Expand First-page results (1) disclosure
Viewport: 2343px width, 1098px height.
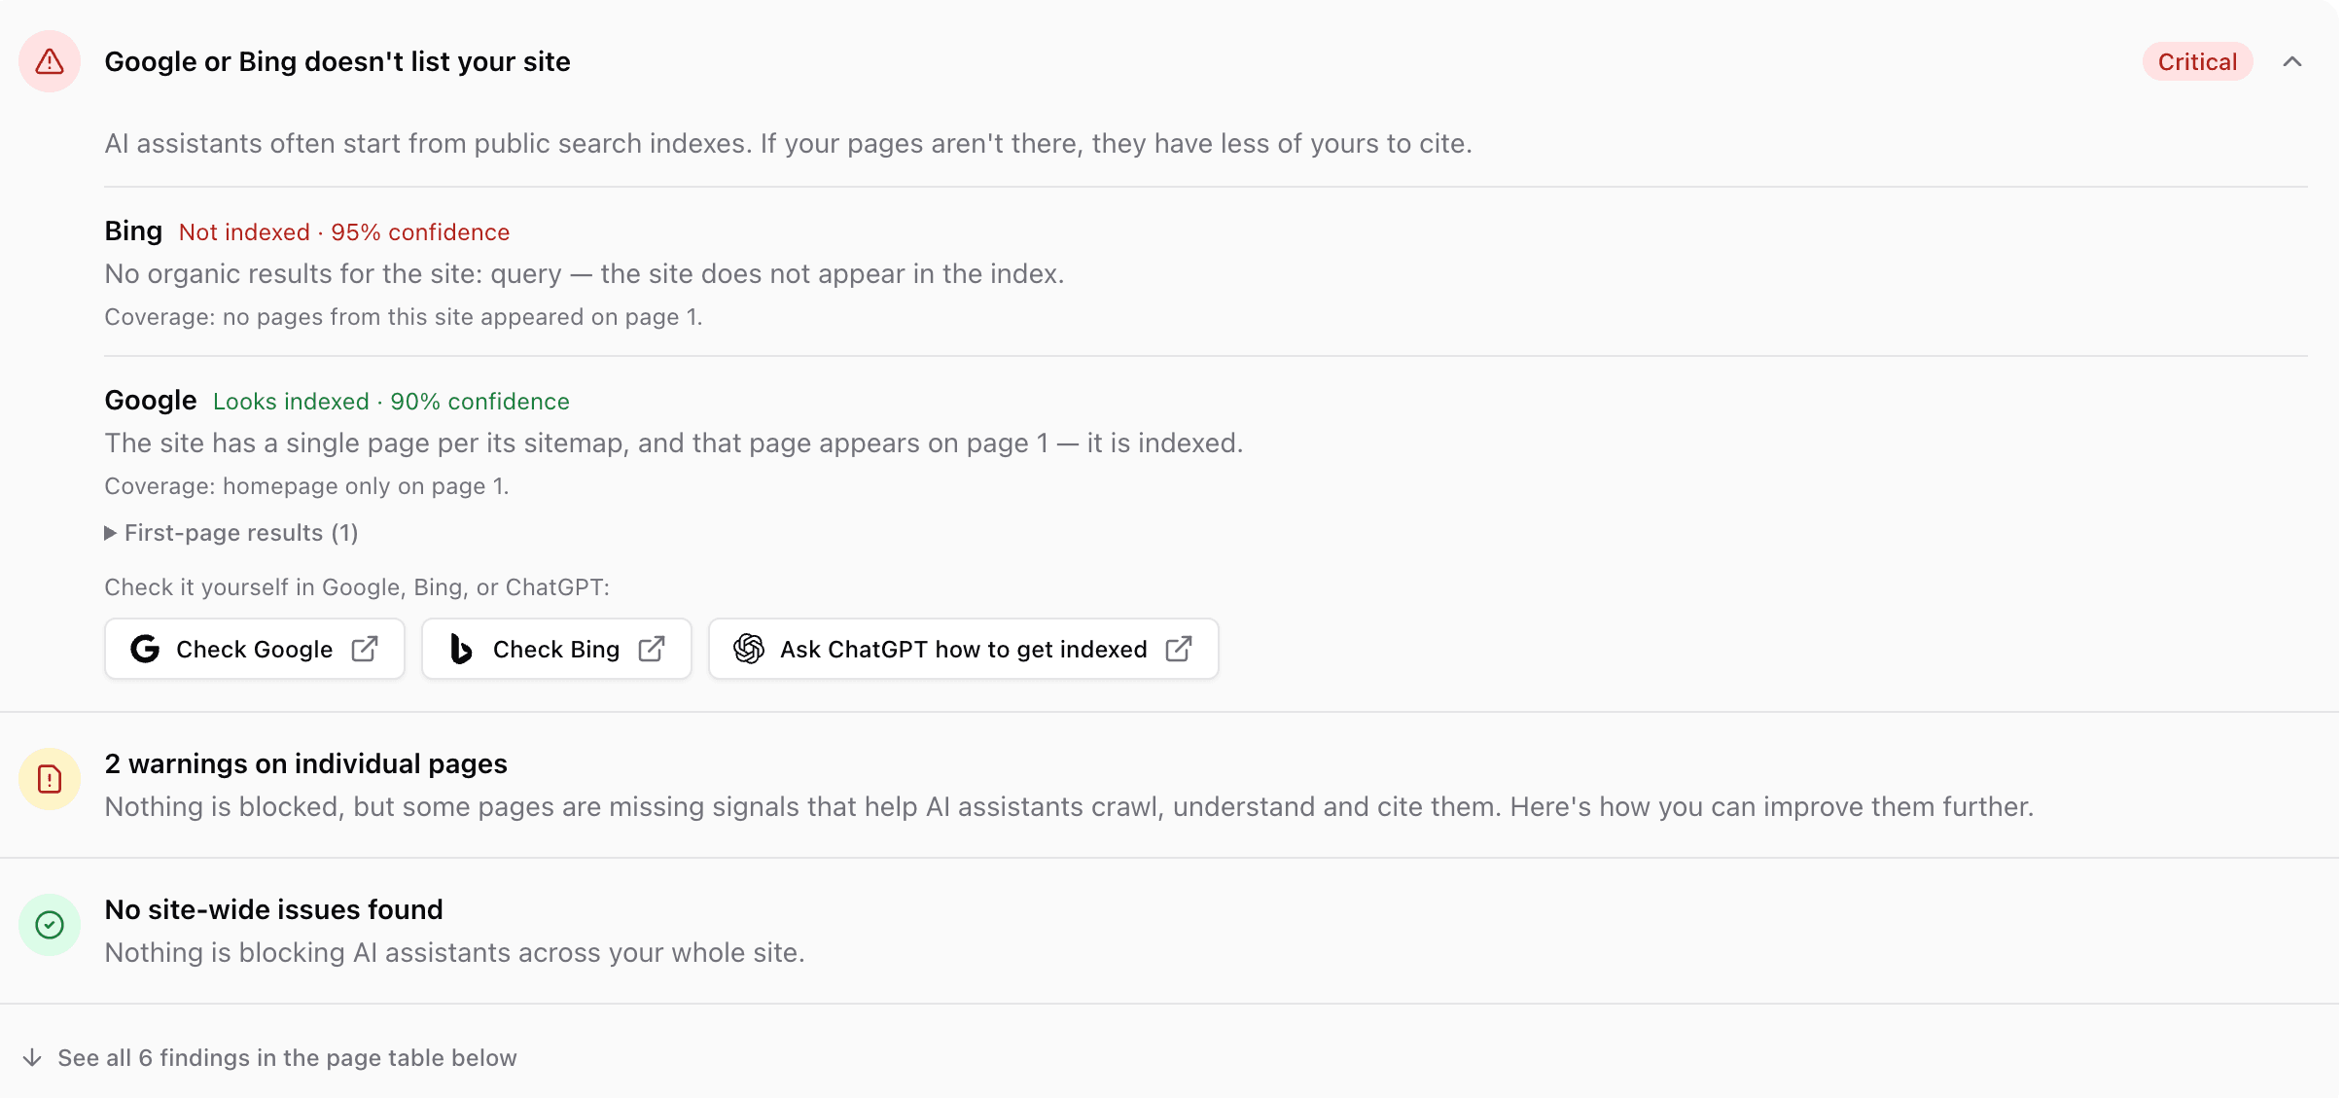(x=231, y=533)
